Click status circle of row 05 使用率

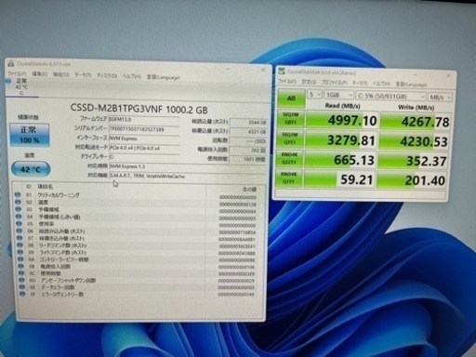click(x=19, y=223)
